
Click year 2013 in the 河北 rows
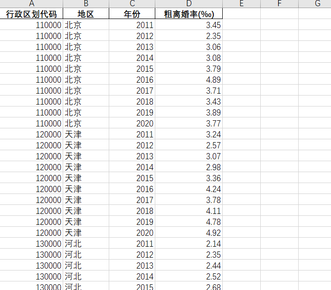132,266
